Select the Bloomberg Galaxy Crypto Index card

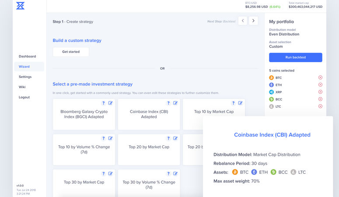pos(84,114)
